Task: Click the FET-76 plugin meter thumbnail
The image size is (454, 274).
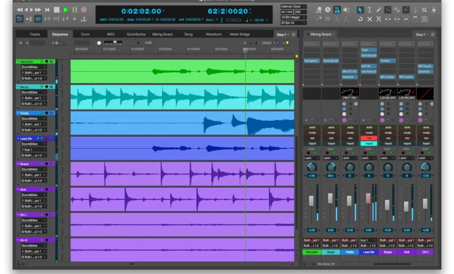Action: click(350, 94)
